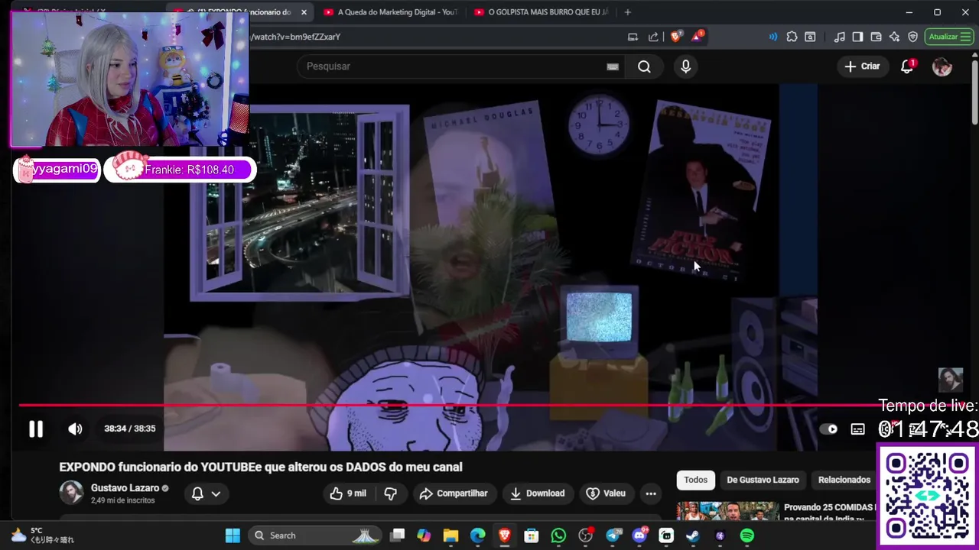
Task: Select the Todos filter chip
Action: click(x=696, y=480)
